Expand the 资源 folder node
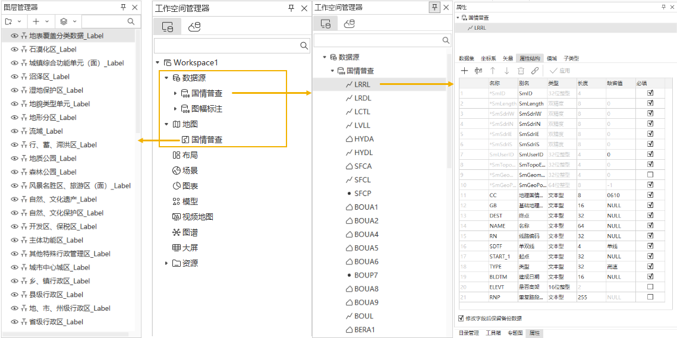This screenshot has width=677, height=338. (166, 263)
